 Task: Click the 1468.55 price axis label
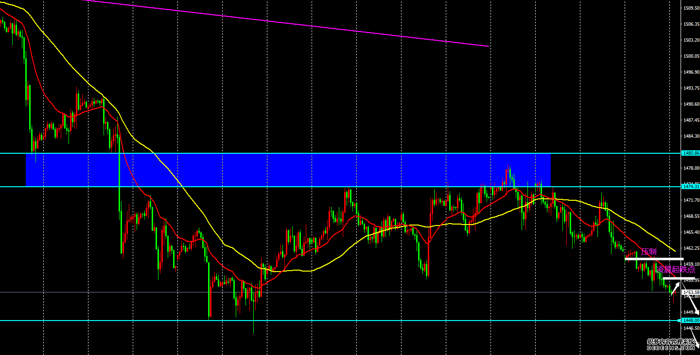pyautogui.click(x=691, y=216)
